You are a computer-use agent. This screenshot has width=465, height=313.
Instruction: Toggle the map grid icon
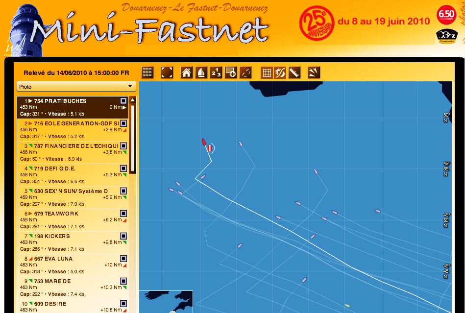267,72
